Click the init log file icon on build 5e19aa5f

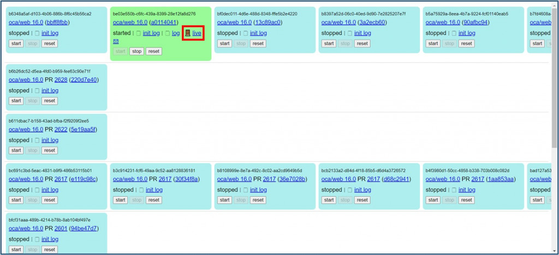coord(37,140)
